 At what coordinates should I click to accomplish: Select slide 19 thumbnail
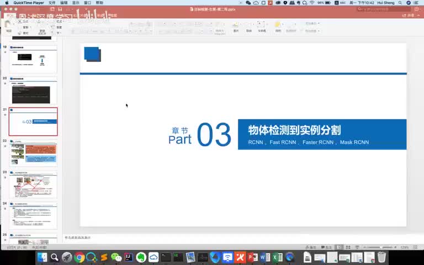tap(33, 59)
